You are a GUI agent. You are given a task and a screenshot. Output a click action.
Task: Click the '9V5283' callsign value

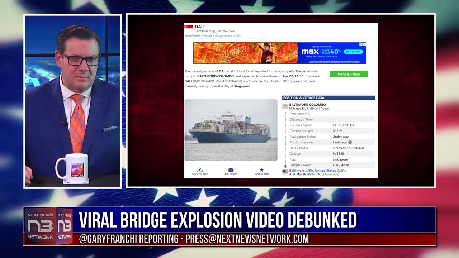[338, 154]
